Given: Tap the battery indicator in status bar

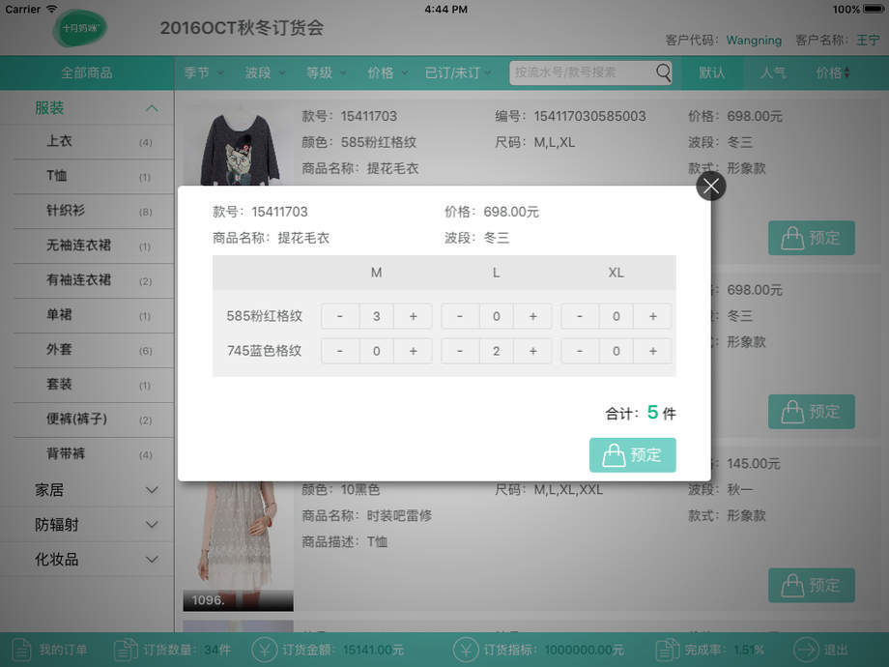Looking at the screenshot, I should pos(874,9).
